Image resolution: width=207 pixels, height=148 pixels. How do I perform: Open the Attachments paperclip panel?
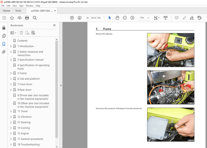(x=4, y=52)
